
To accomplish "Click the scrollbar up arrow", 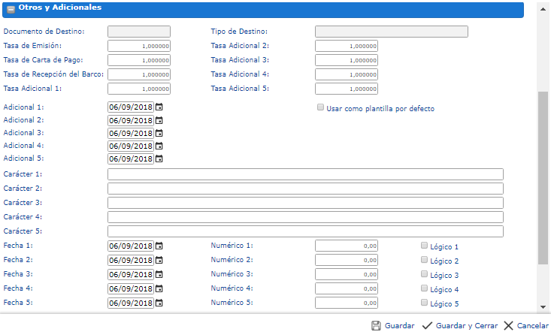I will 543,10.
